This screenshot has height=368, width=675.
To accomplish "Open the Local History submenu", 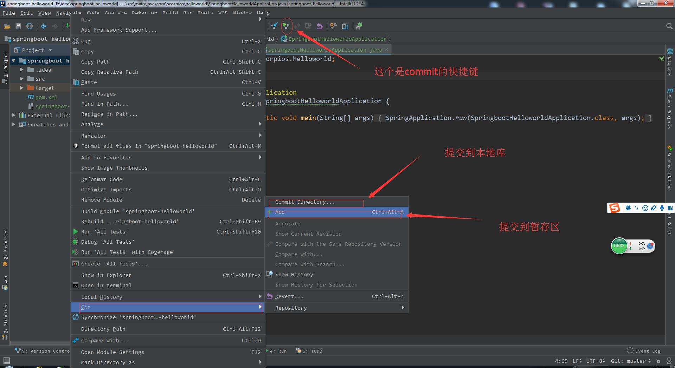I will [168, 297].
